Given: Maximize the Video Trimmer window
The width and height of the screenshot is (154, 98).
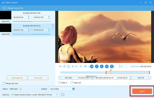Looking at the screenshot, I should pyautogui.click(x=146, y=3).
